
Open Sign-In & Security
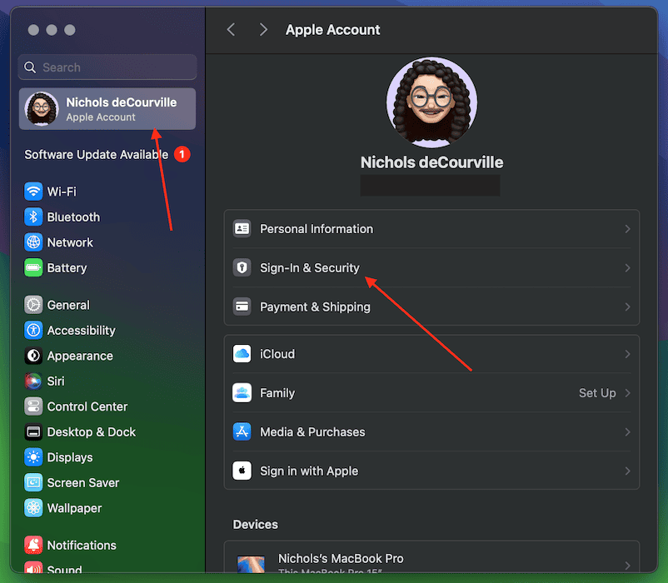click(309, 268)
